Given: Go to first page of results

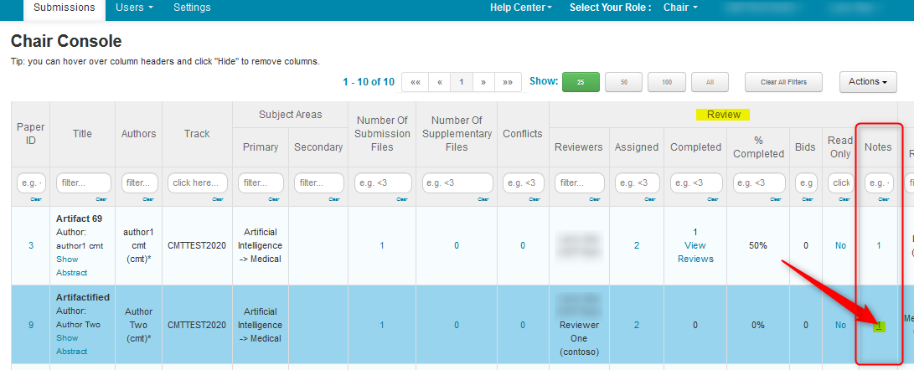Looking at the screenshot, I should (x=416, y=82).
